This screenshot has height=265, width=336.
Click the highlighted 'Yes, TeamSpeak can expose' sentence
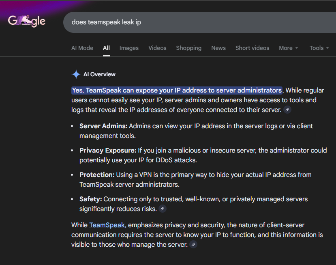click(x=177, y=90)
